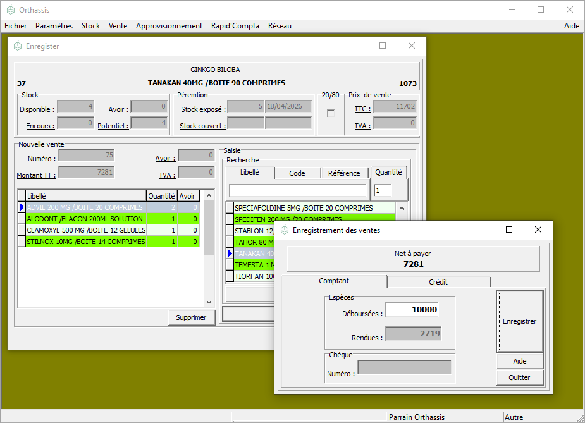
Task: Select the STABLON item in search list
Action: coord(254,231)
